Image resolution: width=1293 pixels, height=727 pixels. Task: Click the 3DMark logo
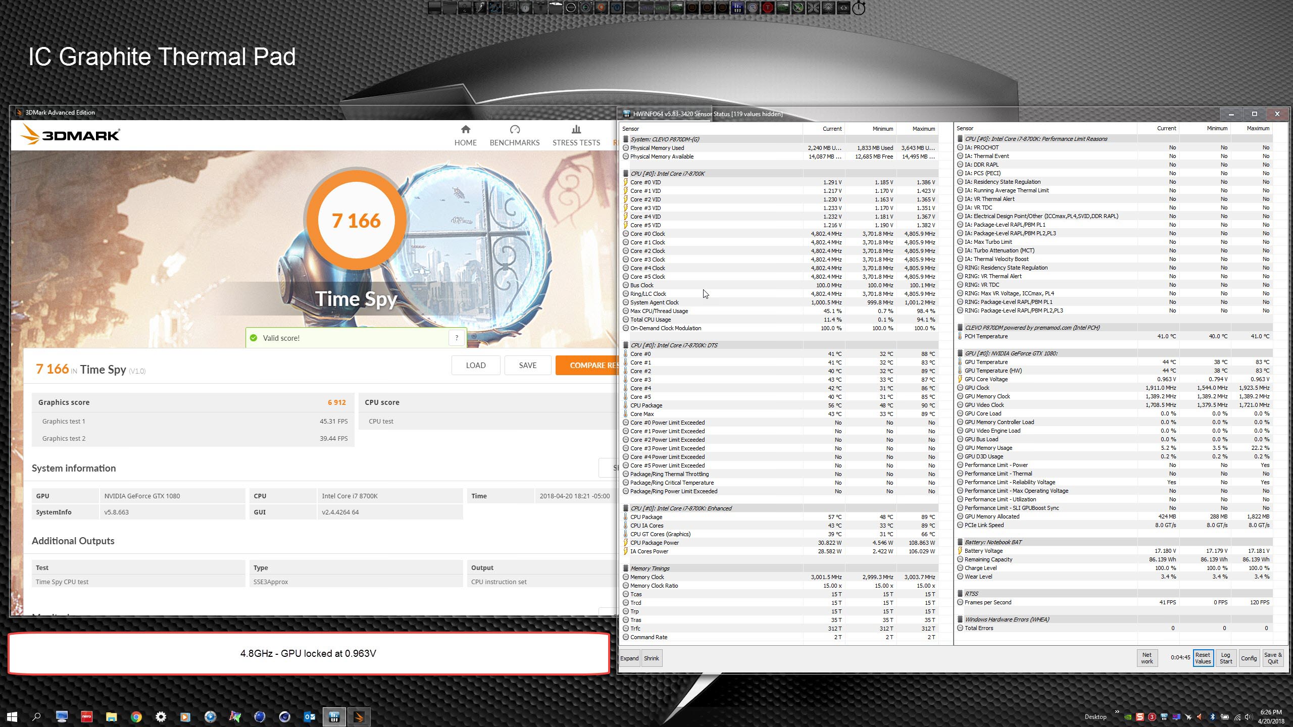pos(70,135)
